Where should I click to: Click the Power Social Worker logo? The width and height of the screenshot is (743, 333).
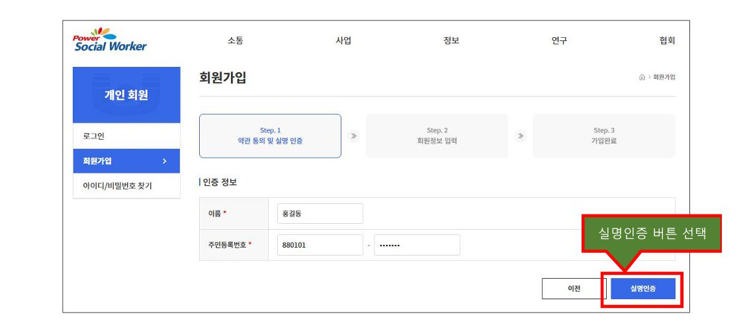110,40
